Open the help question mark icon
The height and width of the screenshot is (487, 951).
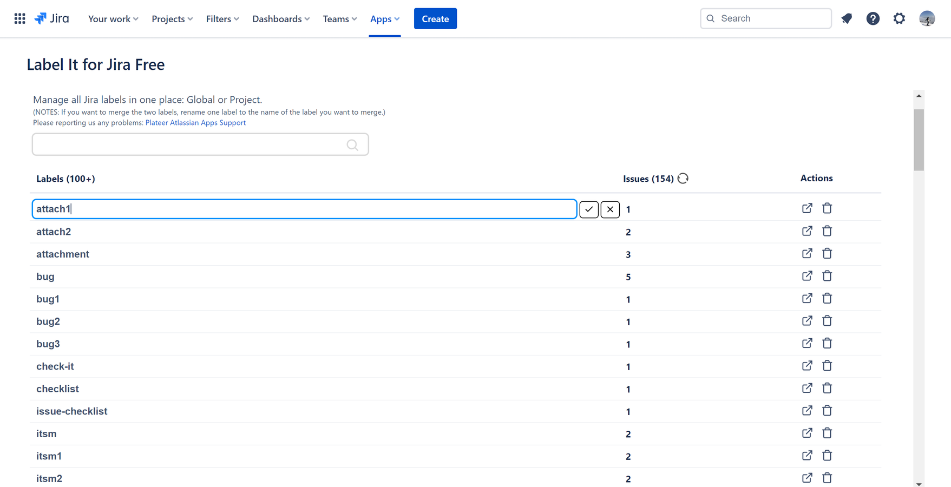pos(873,18)
